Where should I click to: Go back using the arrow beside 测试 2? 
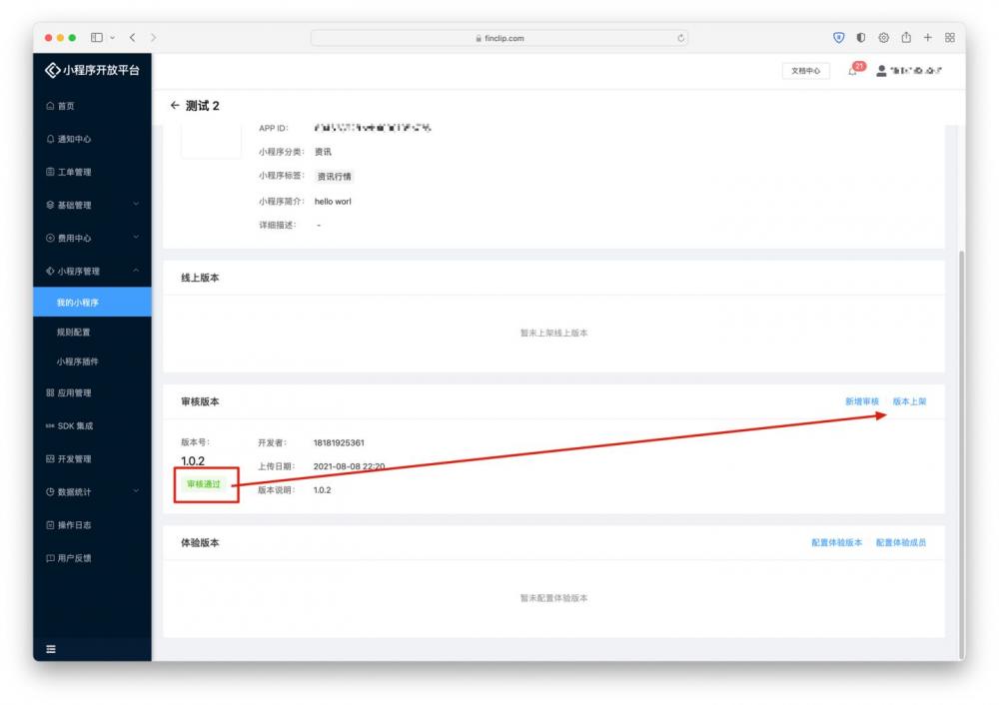point(175,106)
